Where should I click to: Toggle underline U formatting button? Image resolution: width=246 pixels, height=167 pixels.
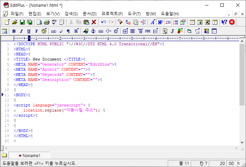[x=29, y=31]
